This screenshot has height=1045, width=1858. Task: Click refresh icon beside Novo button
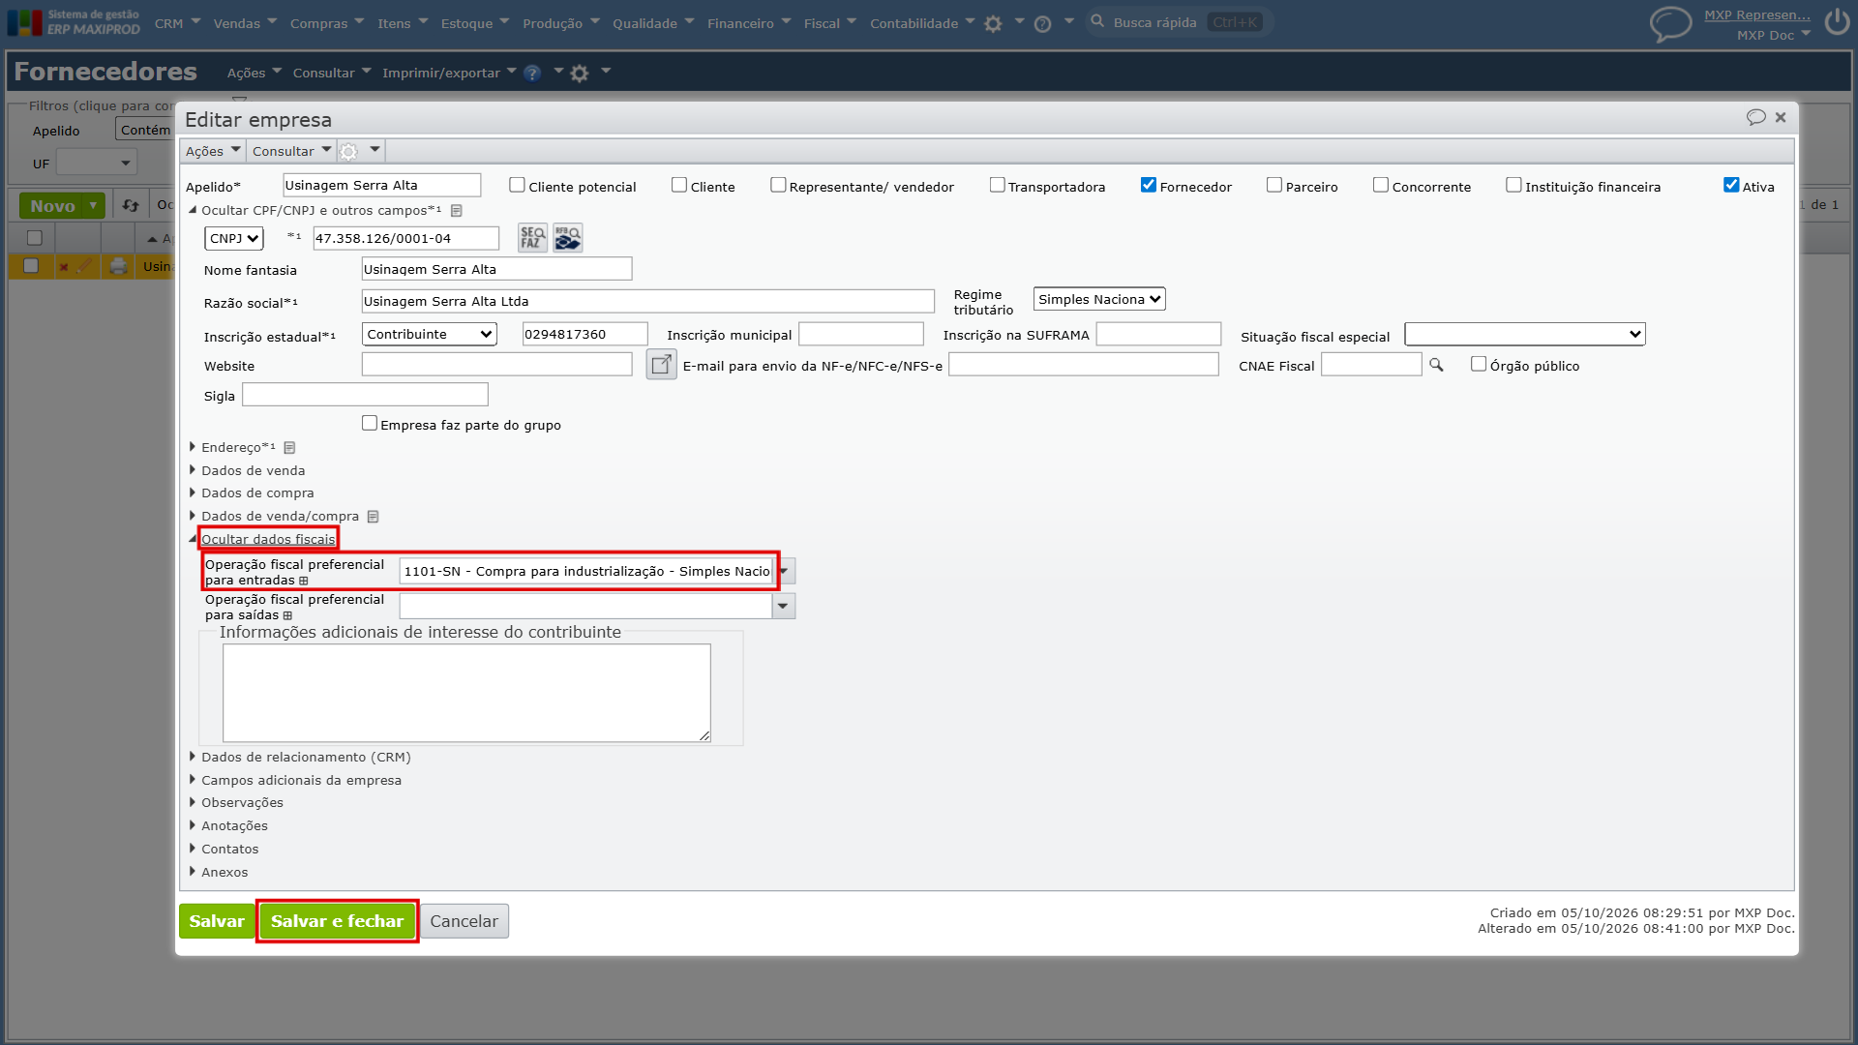(131, 205)
